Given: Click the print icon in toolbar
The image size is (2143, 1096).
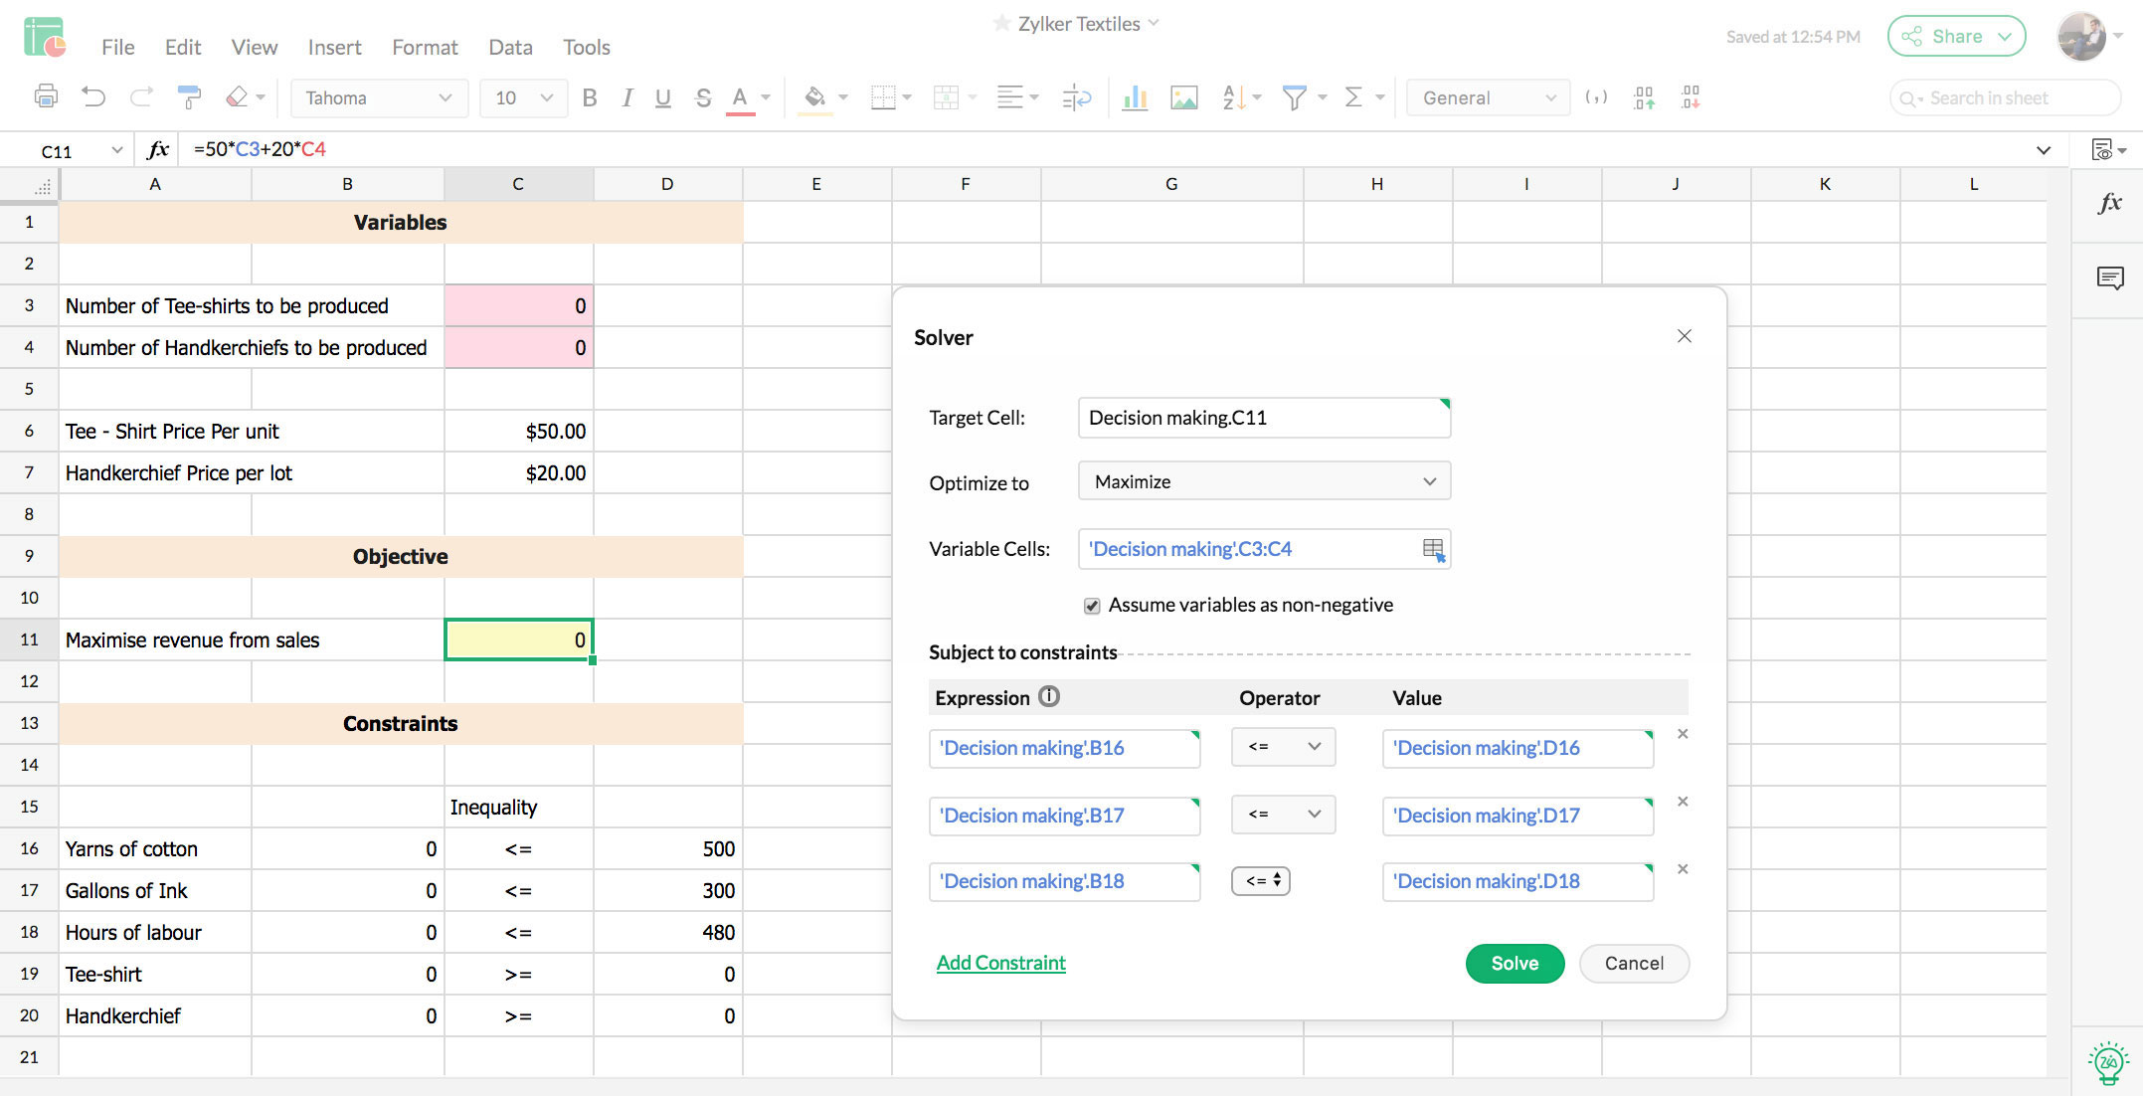Looking at the screenshot, I should 46,97.
